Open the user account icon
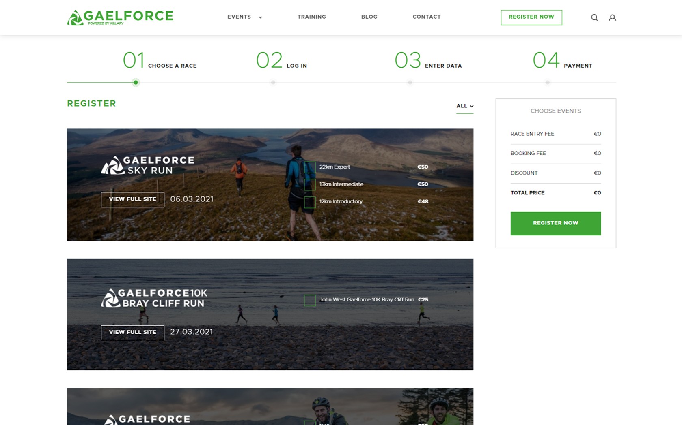The width and height of the screenshot is (682, 425). click(x=612, y=17)
